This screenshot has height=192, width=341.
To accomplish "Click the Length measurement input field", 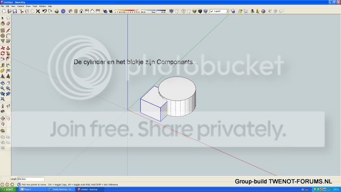I will 31,179.
